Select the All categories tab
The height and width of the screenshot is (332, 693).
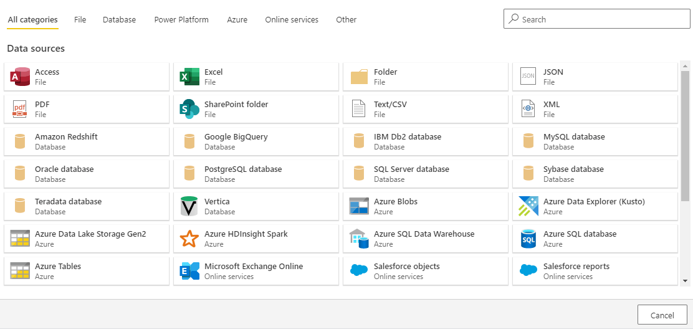coord(32,19)
